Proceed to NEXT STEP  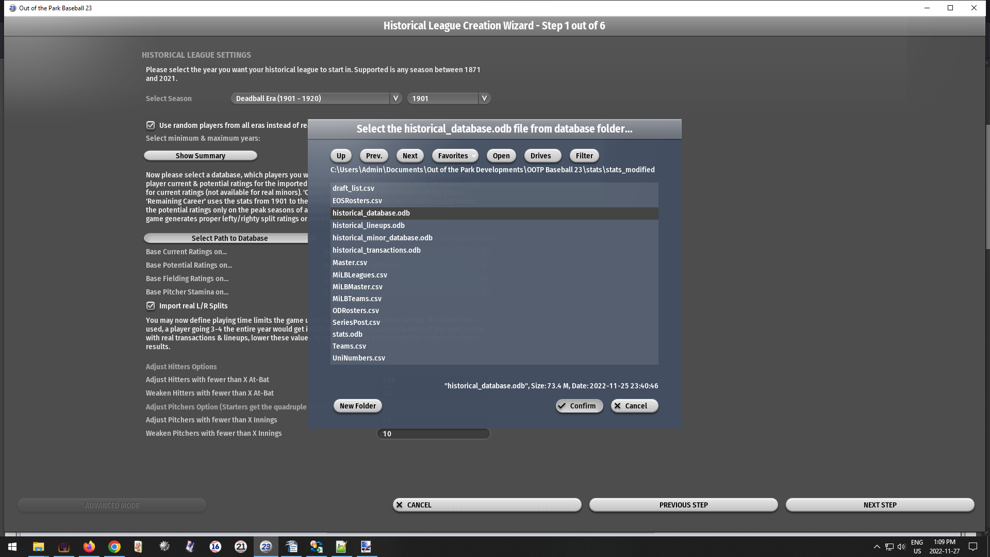[880, 505]
